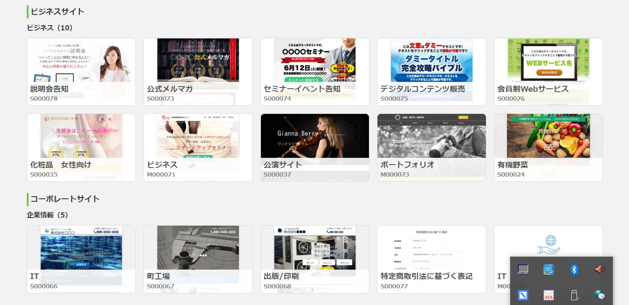Screen dimensions: 629x305
Task: Open the セミナーイベント告知 template
Action: (315, 71)
